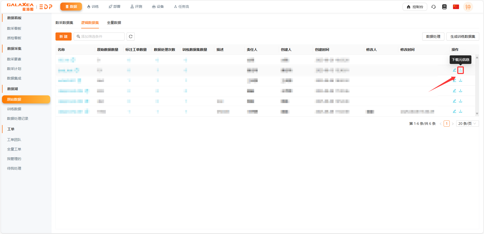Open the customer support headset icon
Image resolution: width=484 pixels, height=234 pixels.
click(x=433, y=7)
